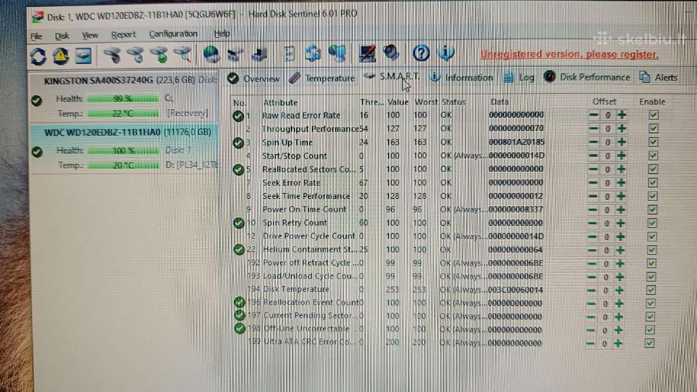697x392 pixels.
Task: Click green check icon on Raw Read Error Rate
Action: [x=238, y=116]
